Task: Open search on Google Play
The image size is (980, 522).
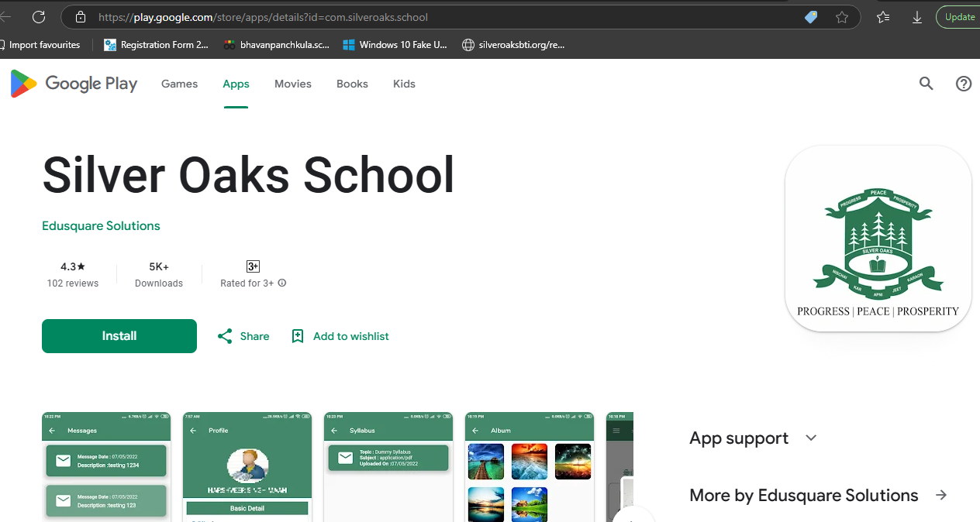Action: point(926,84)
